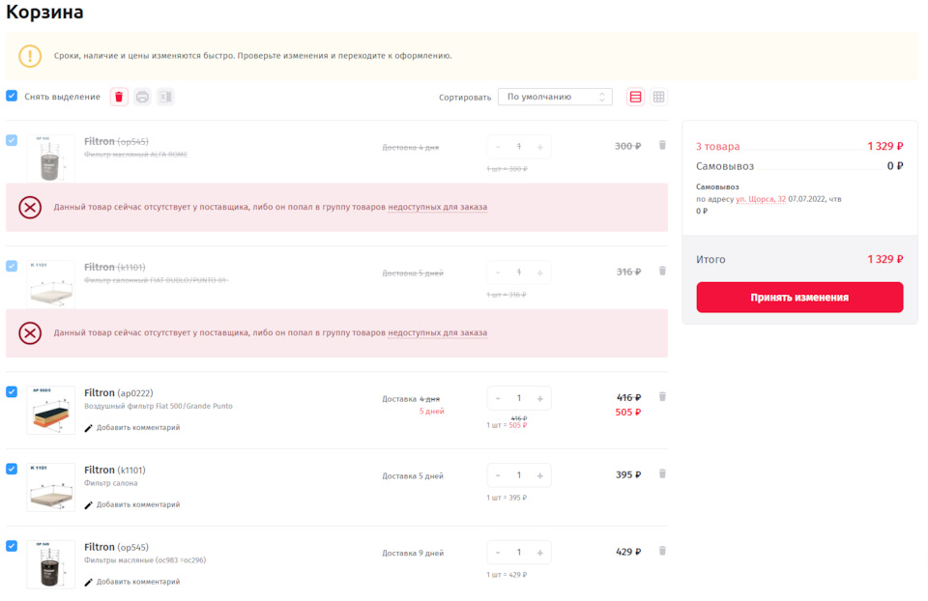This screenshot has height=601, width=928.
Task: Click error icon under unavailable op545 item
Action: click(x=30, y=208)
